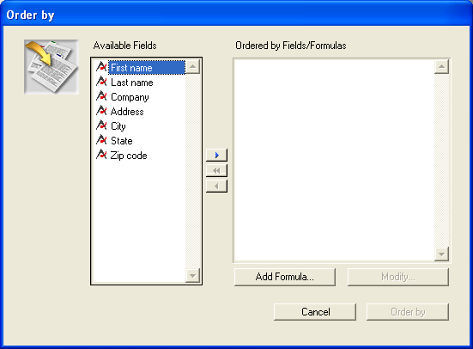Click the add field right-arrow button

point(216,155)
